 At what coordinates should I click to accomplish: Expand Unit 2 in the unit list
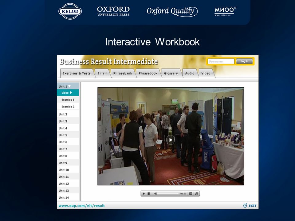click(68, 114)
